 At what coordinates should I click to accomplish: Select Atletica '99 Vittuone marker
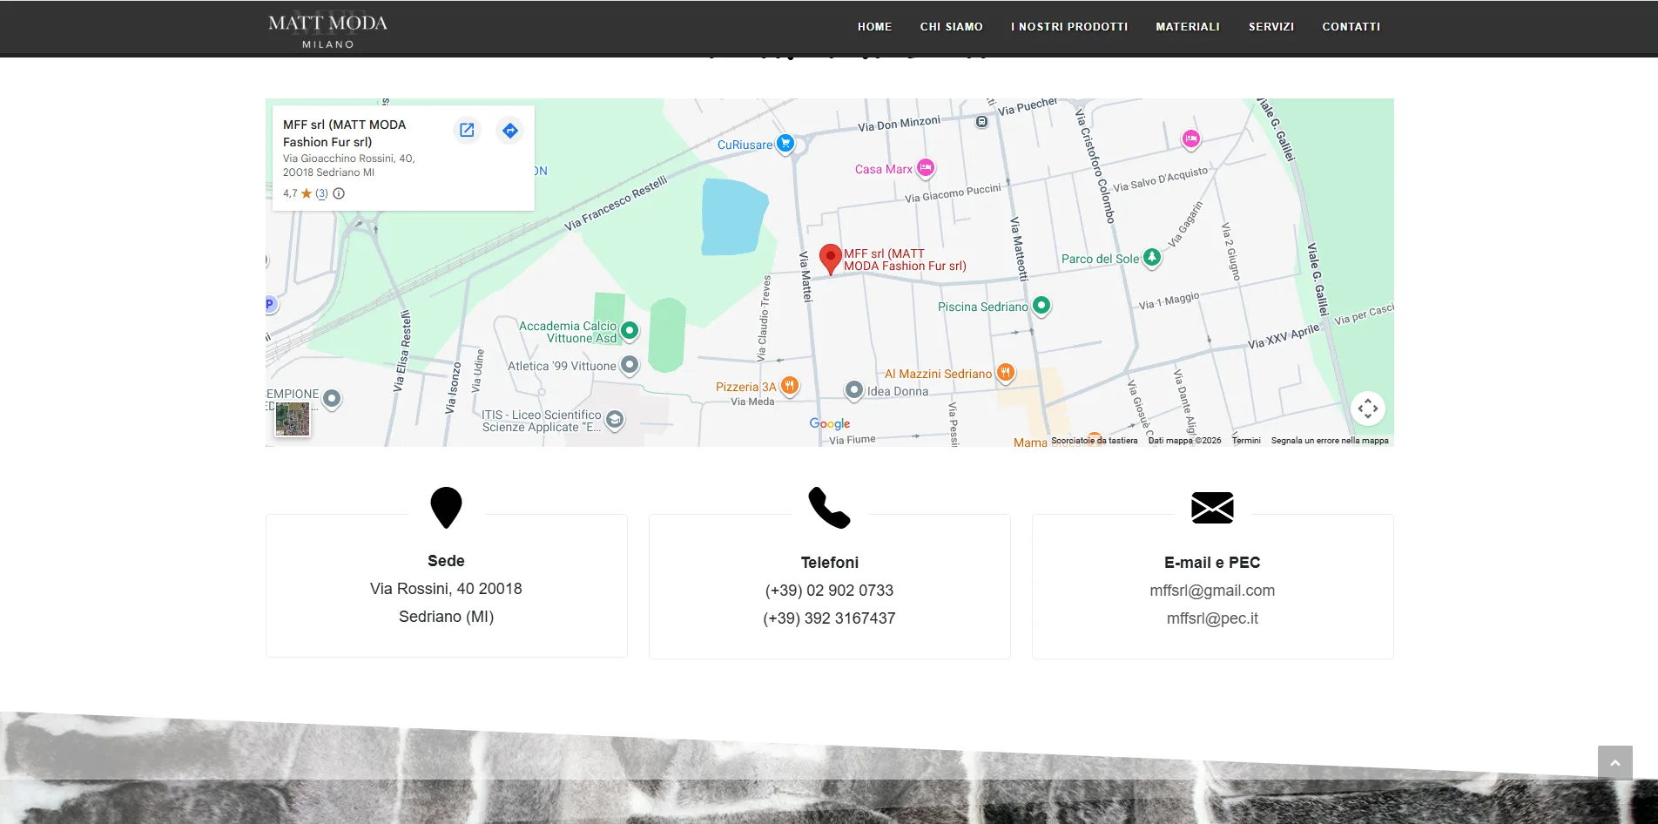630,364
